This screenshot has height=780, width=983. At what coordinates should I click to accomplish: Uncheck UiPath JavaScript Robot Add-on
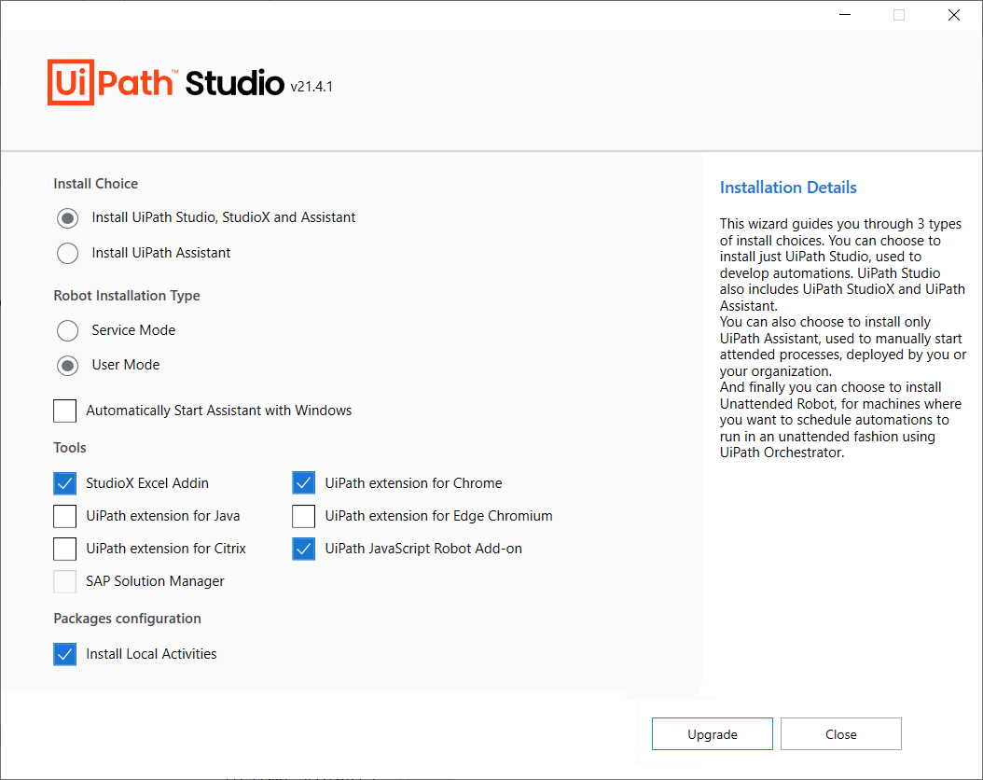point(304,549)
